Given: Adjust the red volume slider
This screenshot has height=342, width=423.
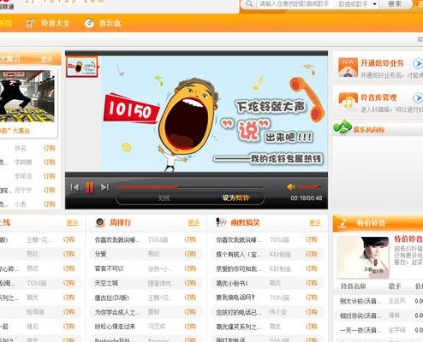Looking at the screenshot, I should point(309,187).
